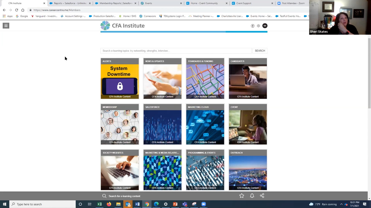Open the Salesforce tile
Image resolution: width=371 pixels, height=208 pixels.
162,124
